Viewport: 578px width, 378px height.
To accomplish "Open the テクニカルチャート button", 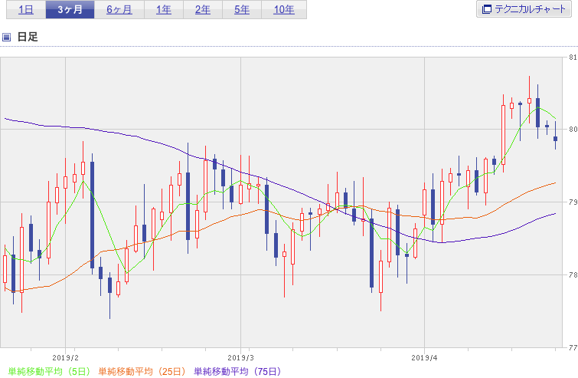I will [x=524, y=9].
